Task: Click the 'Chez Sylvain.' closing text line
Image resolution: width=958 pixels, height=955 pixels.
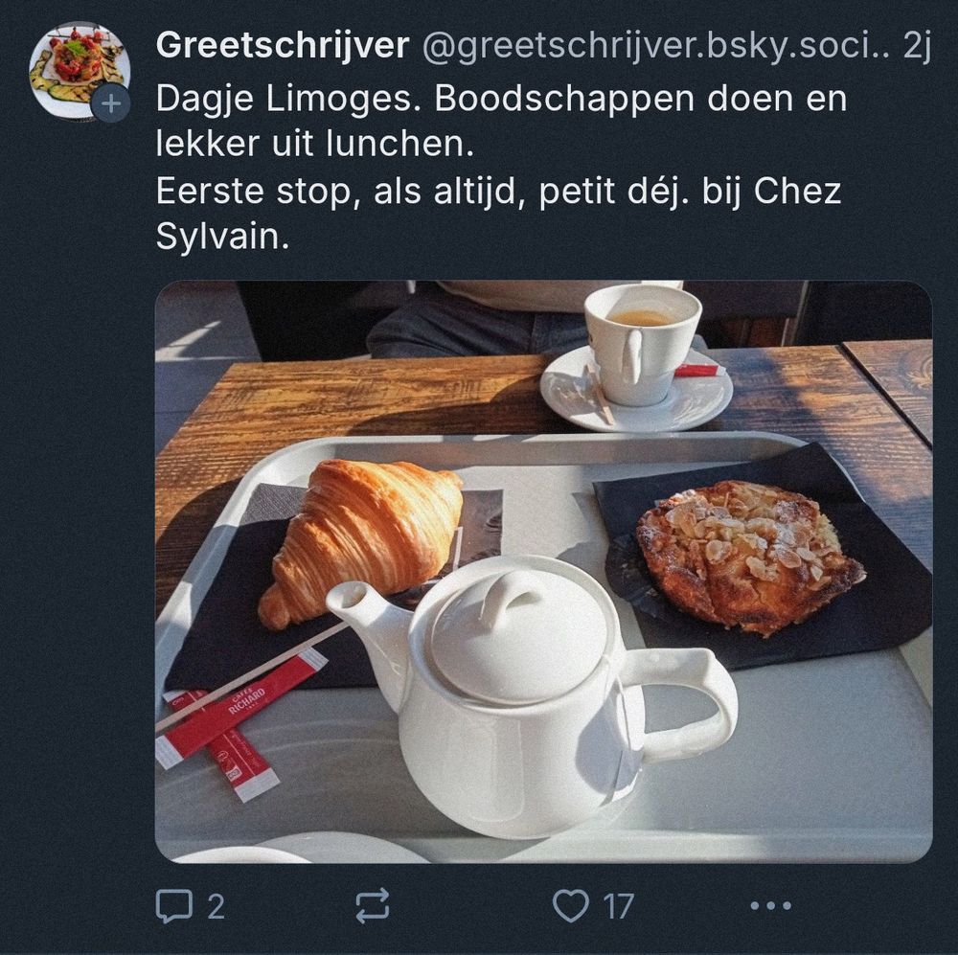Action: click(x=222, y=236)
